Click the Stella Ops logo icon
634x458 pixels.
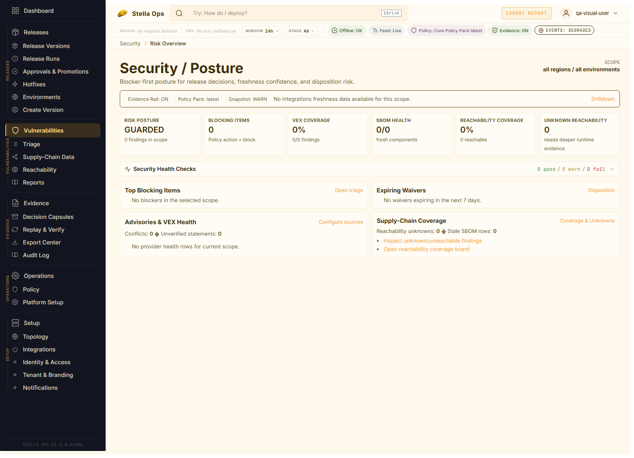click(122, 13)
